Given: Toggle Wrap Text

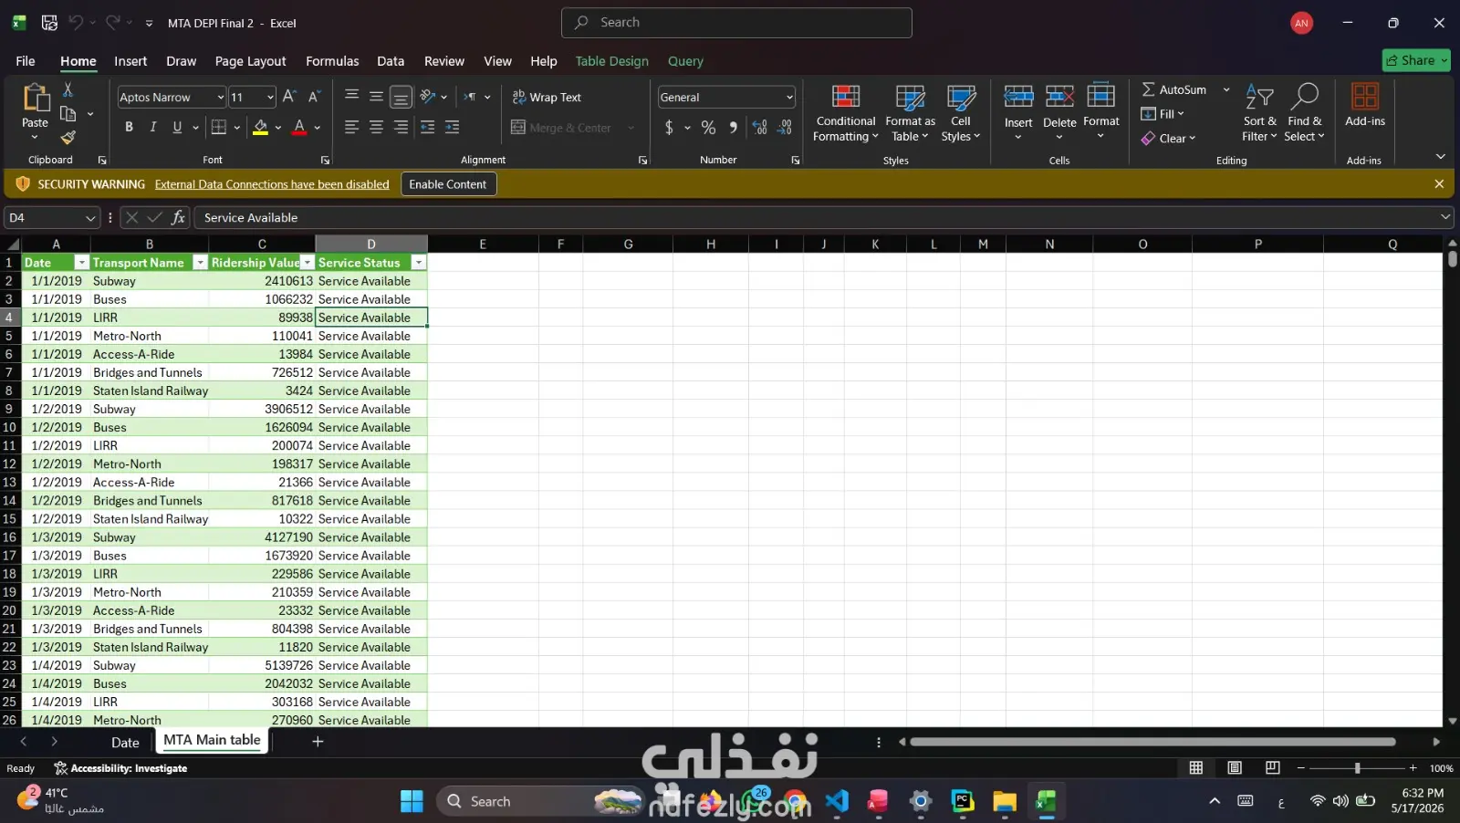Looking at the screenshot, I should pyautogui.click(x=547, y=97).
